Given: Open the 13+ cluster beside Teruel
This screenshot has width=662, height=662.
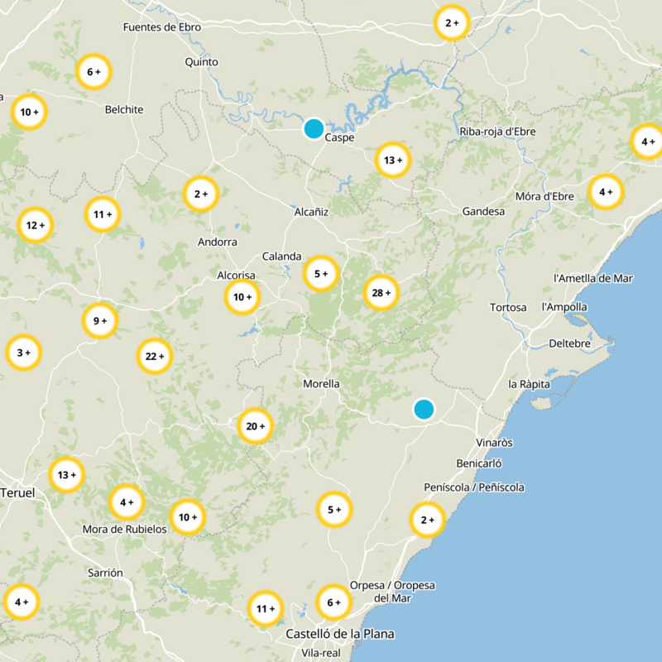Looking at the screenshot, I should 67,475.
